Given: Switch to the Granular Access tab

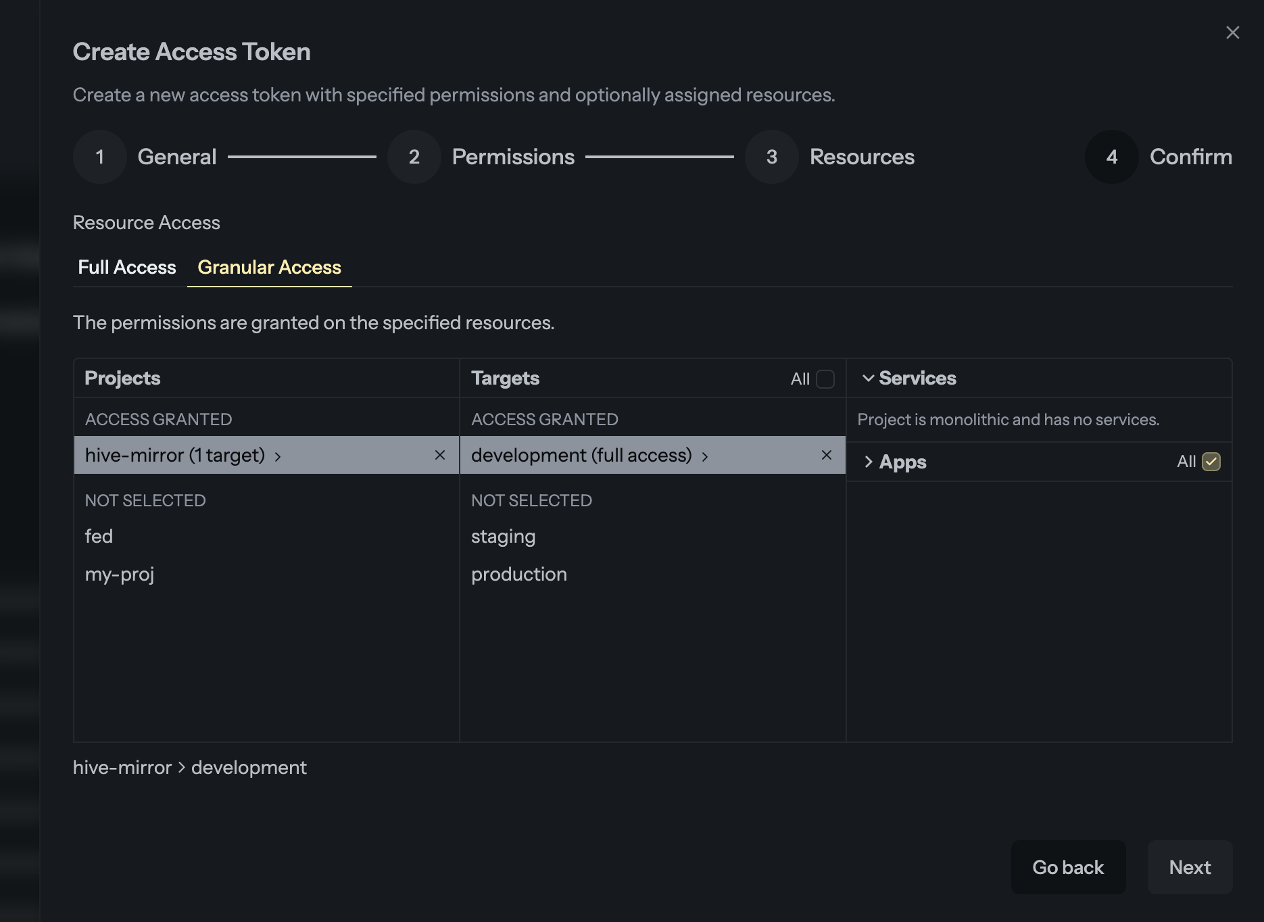Looking at the screenshot, I should (x=268, y=267).
